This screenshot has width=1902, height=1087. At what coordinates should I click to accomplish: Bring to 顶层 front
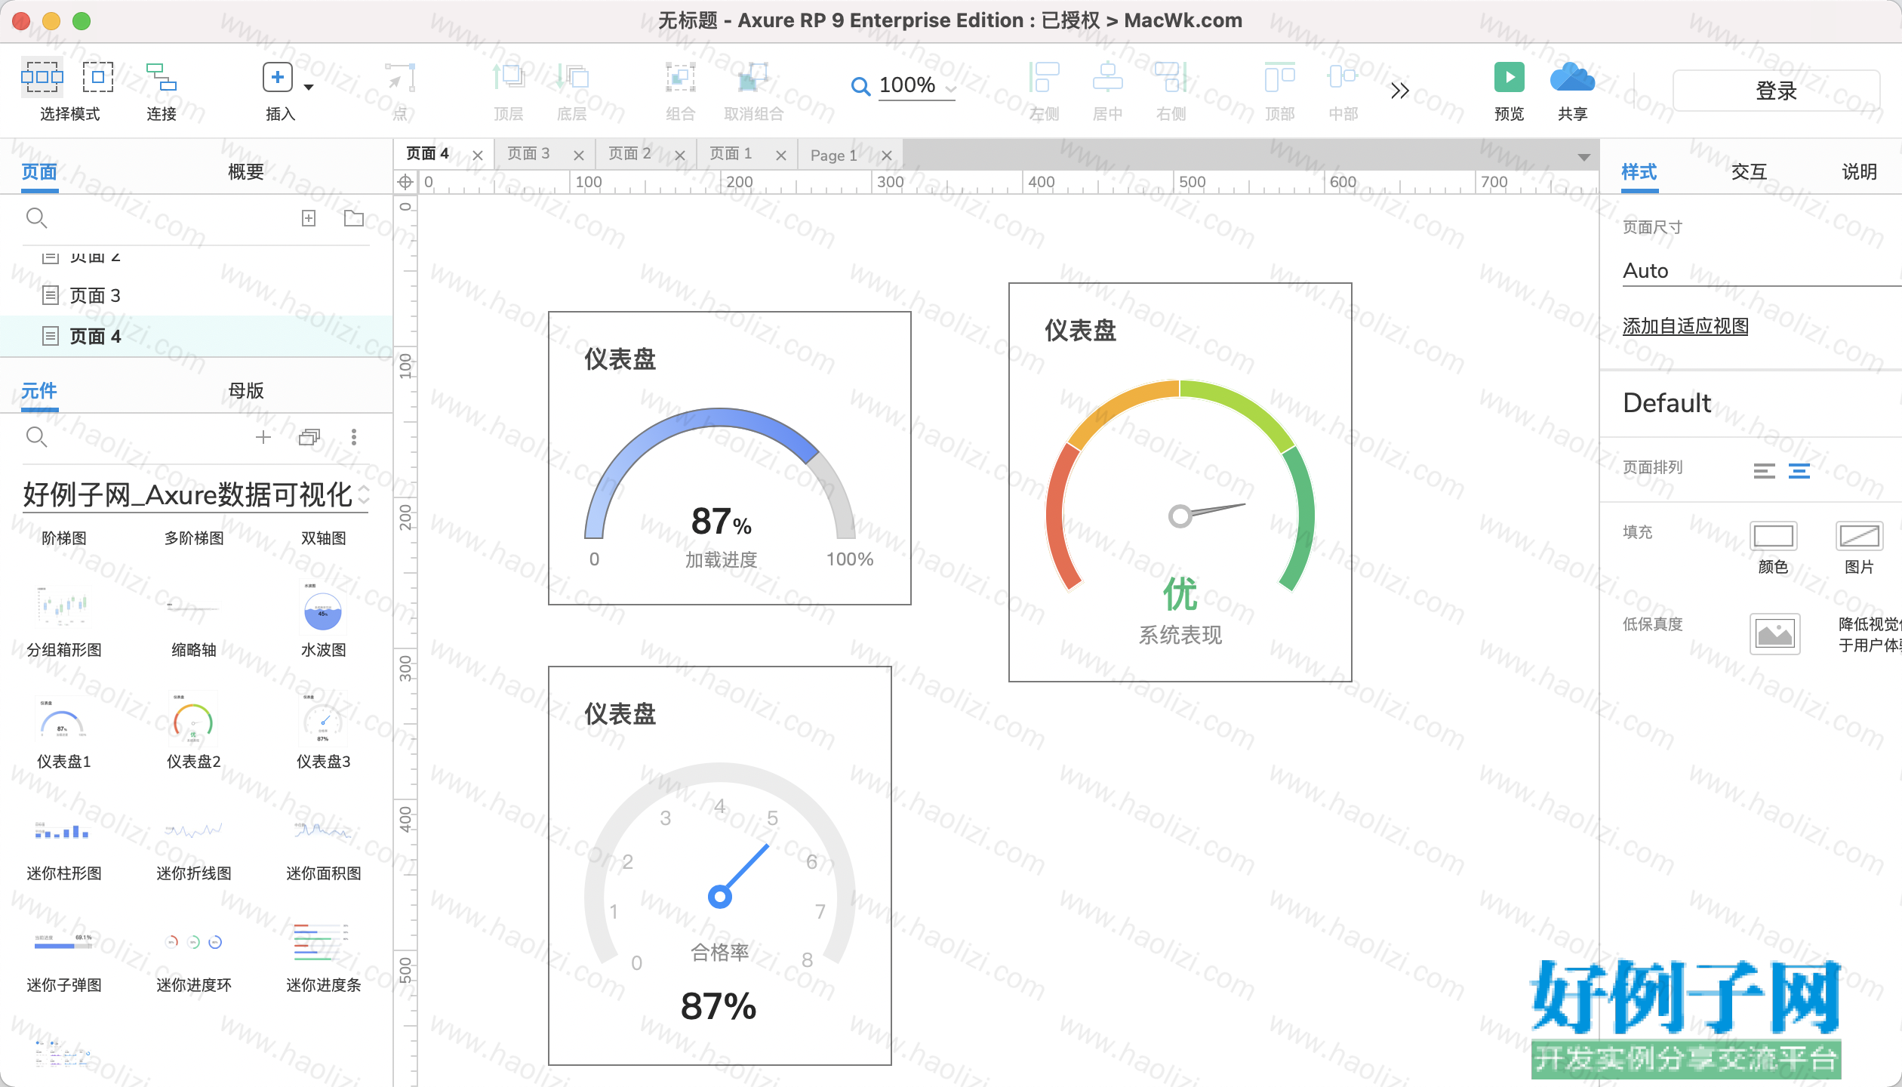tap(509, 77)
